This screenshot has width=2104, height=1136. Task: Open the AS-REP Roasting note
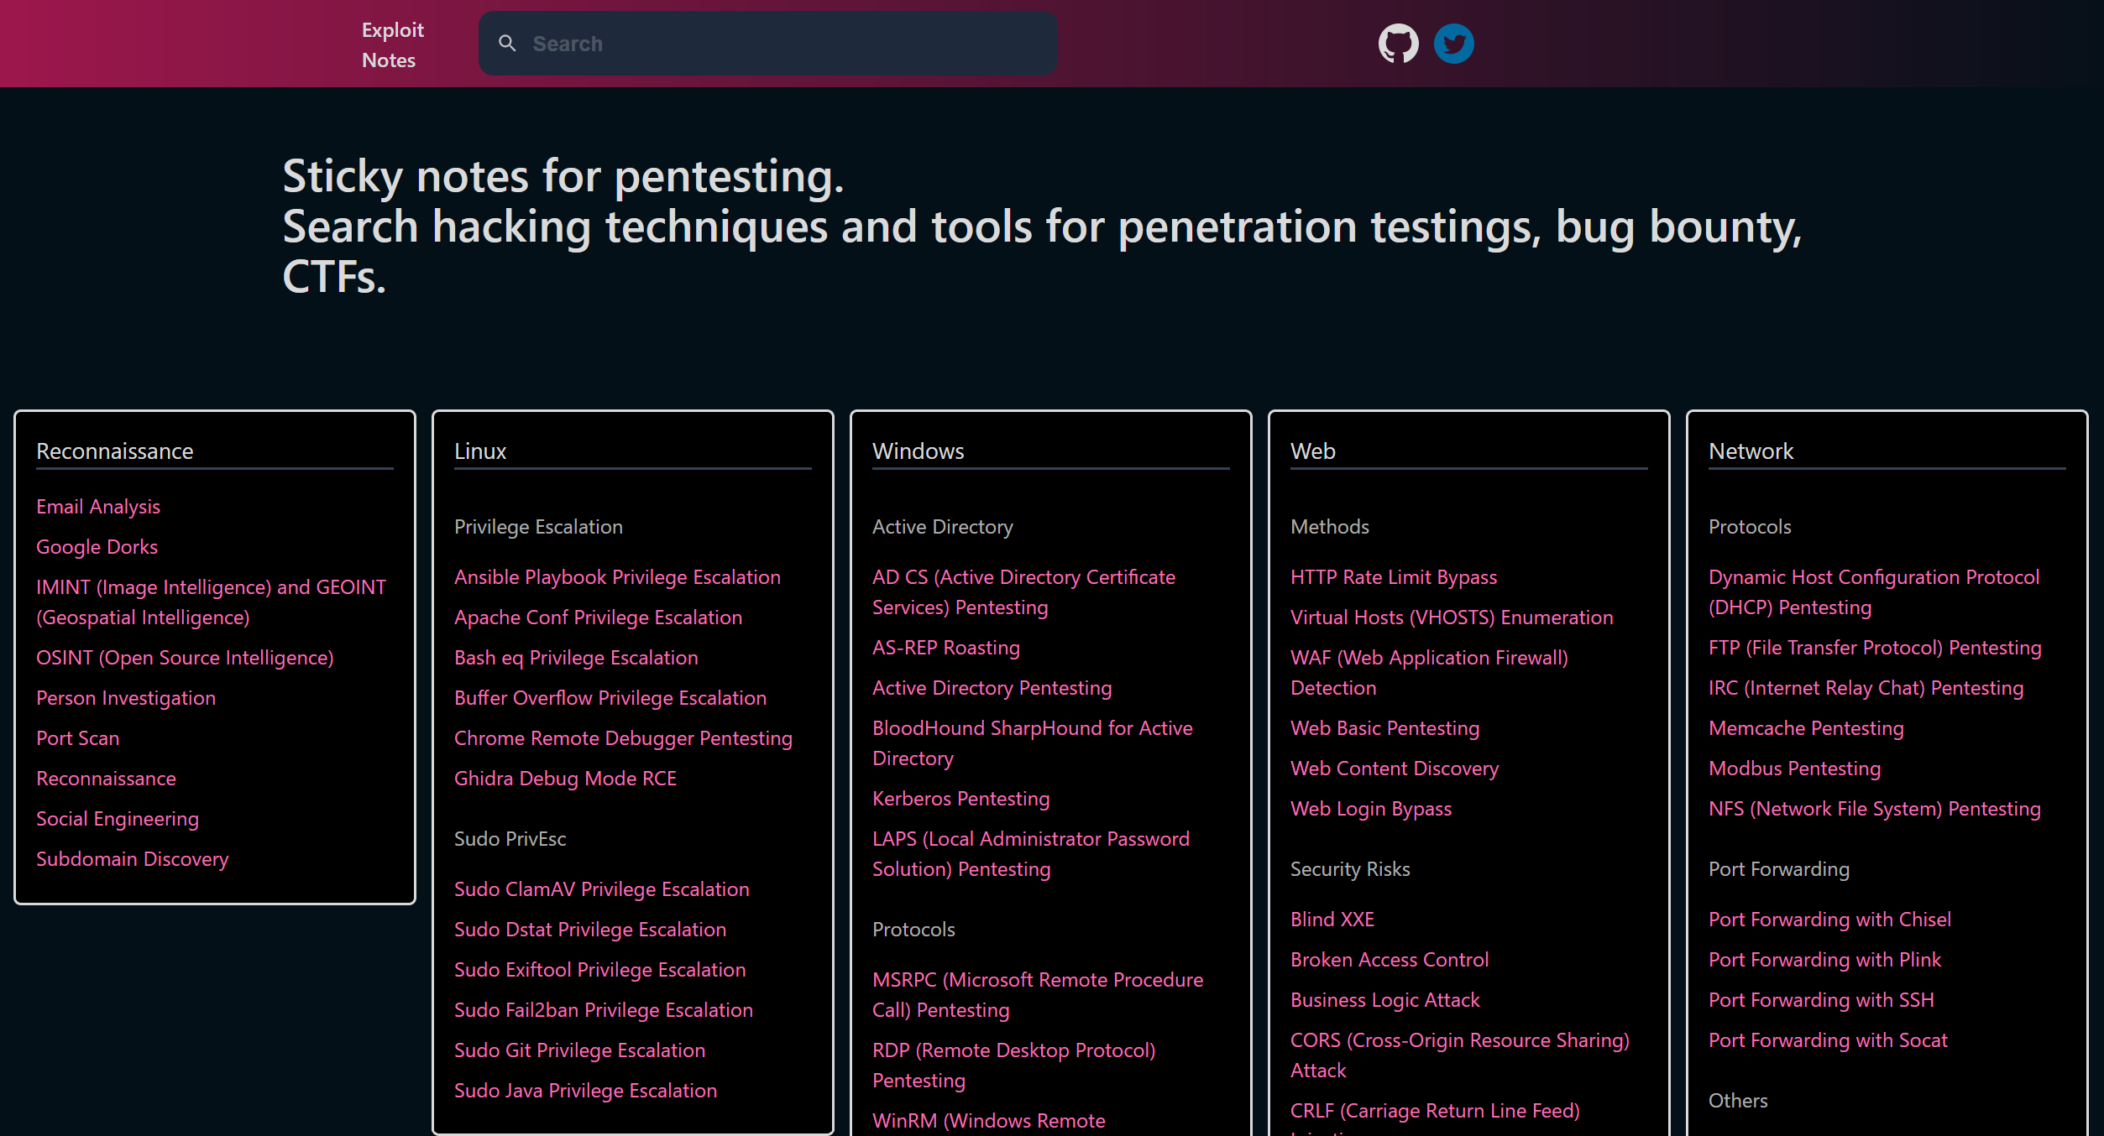[x=945, y=648]
